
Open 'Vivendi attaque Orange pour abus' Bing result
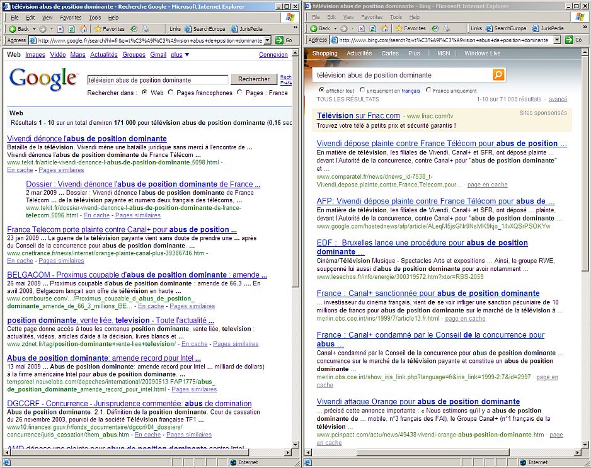[x=418, y=402]
